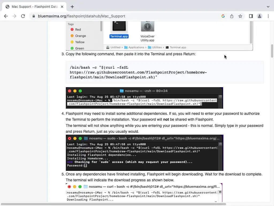274x206 pixels.
Task: Expand the tab search chevron
Action: click(268, 7)
